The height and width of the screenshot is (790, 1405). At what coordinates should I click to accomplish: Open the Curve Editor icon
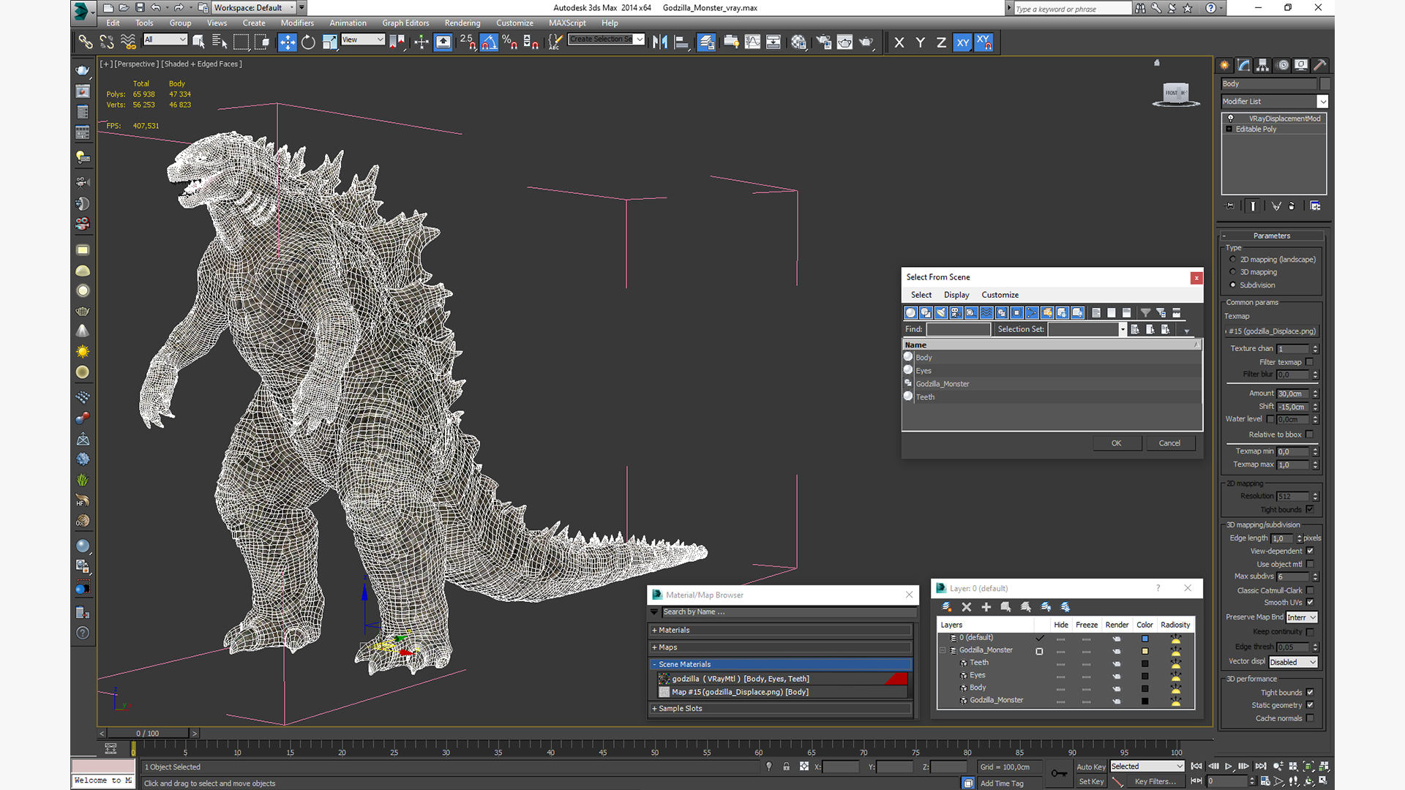(752, 42)
